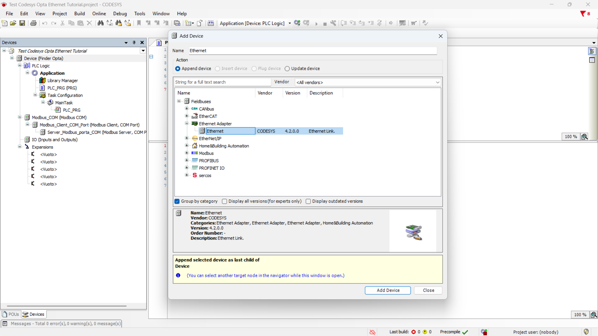
Task: Expand the PROFINET IO category
Action: [x=187, y=168]
